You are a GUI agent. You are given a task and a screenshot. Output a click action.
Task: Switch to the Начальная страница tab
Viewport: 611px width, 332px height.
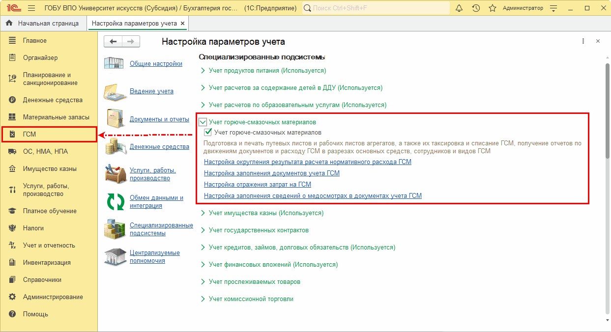[48, 23]
